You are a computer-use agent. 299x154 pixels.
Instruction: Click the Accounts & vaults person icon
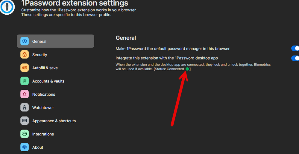click(25, 81)
